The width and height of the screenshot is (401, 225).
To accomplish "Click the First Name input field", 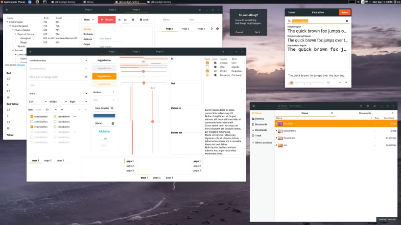I will [x=112, y=39].
